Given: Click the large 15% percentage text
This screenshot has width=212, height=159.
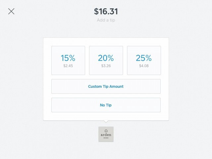Looking at the screenshot, I should [68, 58].
